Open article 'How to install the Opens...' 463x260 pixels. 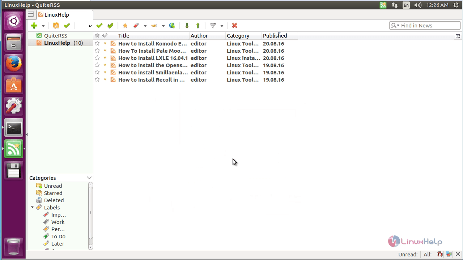coord(153,65)
